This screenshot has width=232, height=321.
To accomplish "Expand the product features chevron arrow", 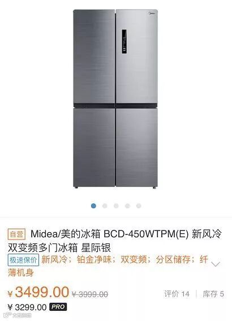I will (x=216, y=264).
